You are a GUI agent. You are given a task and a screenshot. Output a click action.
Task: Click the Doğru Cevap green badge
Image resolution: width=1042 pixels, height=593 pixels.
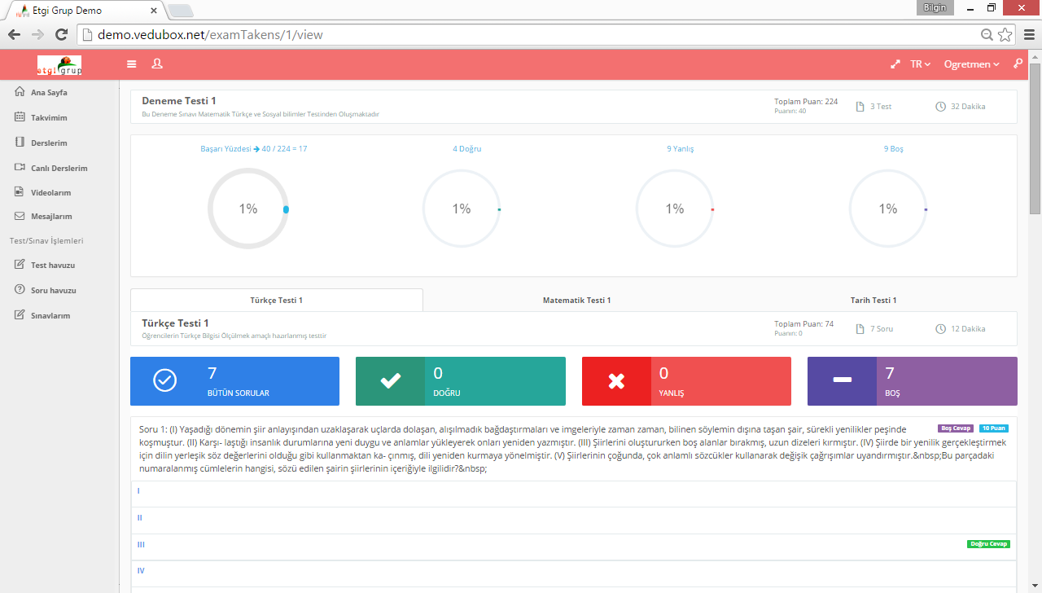tap(988, 544)
